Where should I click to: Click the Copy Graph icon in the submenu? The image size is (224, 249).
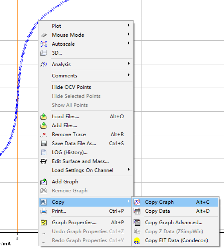[x=137, y=202]
